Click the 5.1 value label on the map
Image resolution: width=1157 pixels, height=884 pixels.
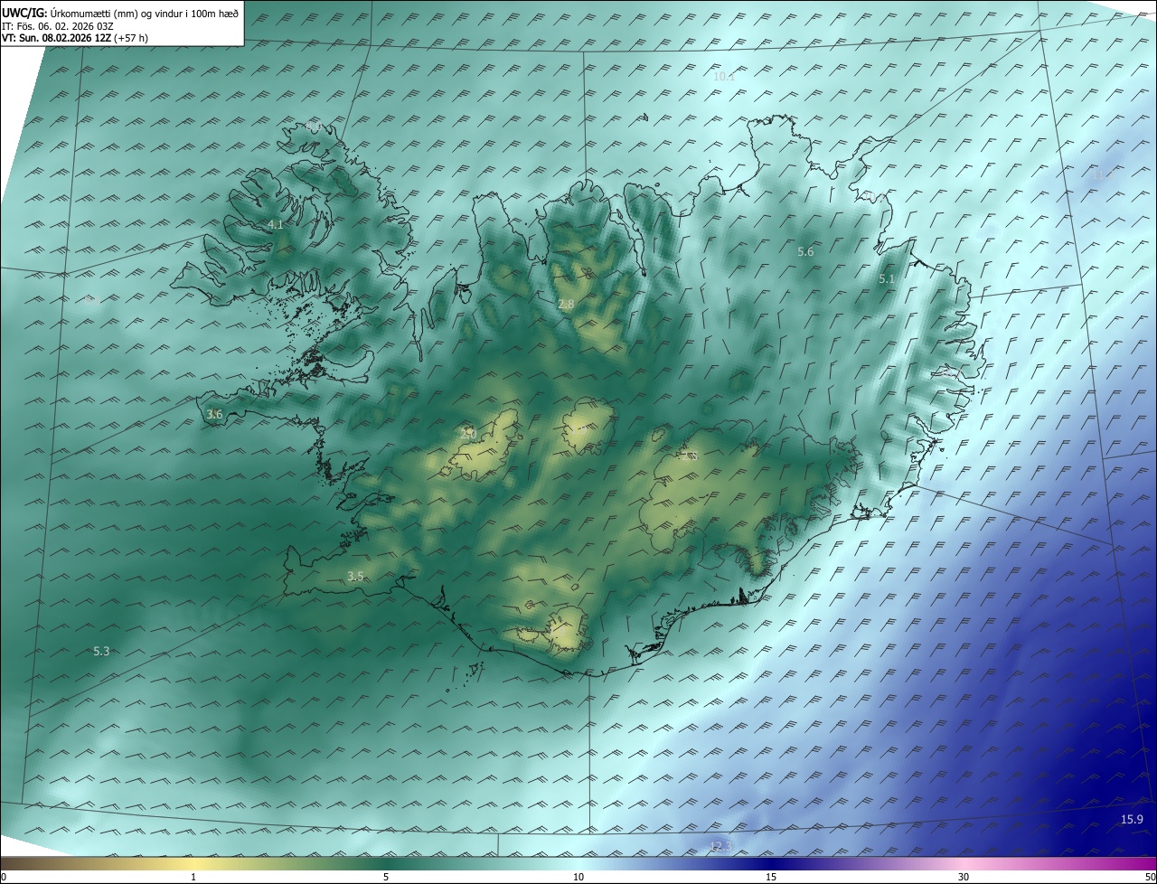(886, 279)
